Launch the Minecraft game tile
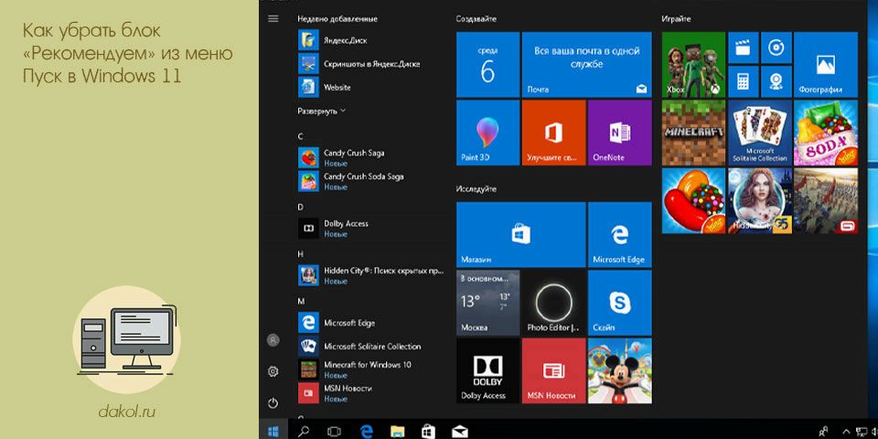The width and height of the screenshot is (878, 439). (694, 133)
